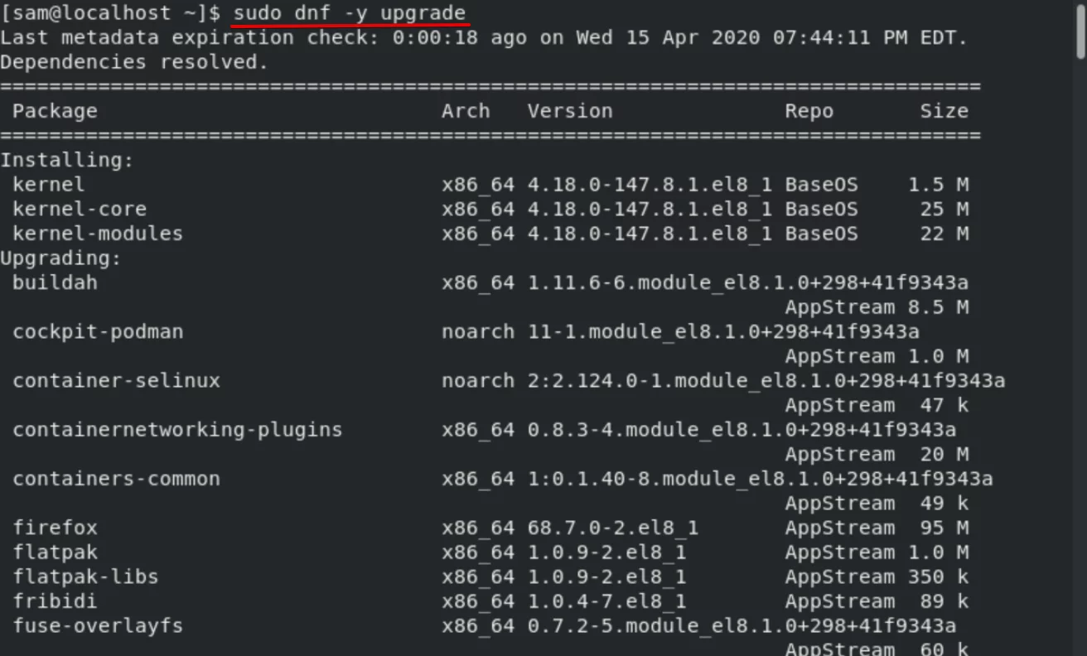Click containernetworking-plugins package text
Viewport: 1087px width, 656px height.
tap(177, 430)
